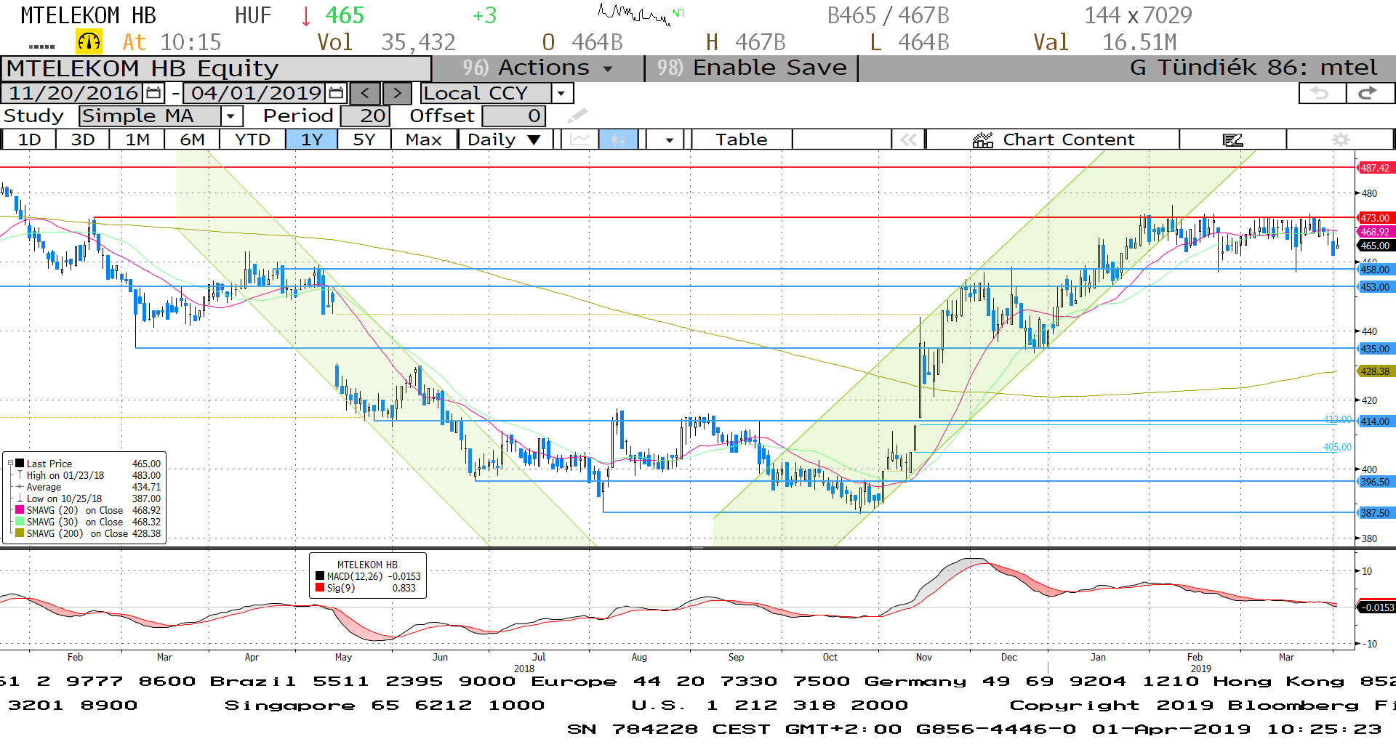Image resolution: width=1396 pixels, height=755 pixels.
Task: Click the Sig(9) red swatch
Action: [x=320, y=588]
